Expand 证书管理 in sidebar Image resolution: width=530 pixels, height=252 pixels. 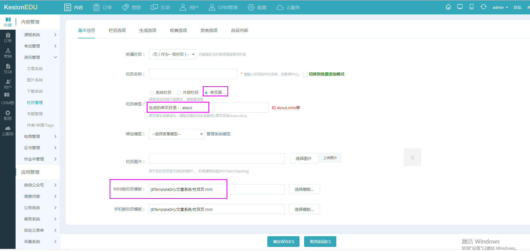[x=38, y=148]
